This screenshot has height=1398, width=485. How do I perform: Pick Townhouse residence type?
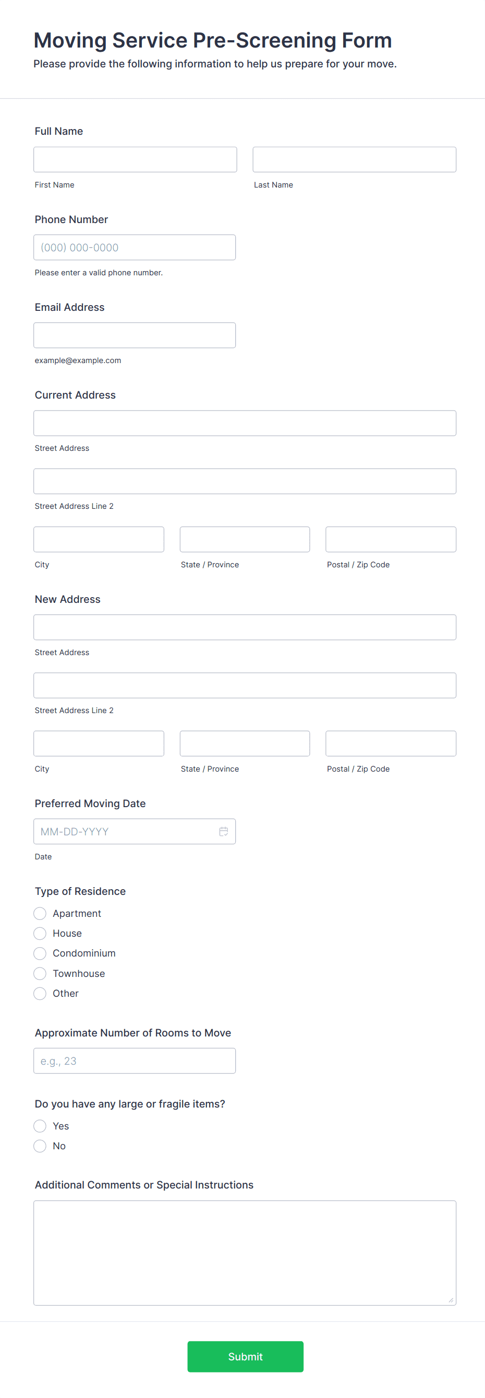[40, 974]
